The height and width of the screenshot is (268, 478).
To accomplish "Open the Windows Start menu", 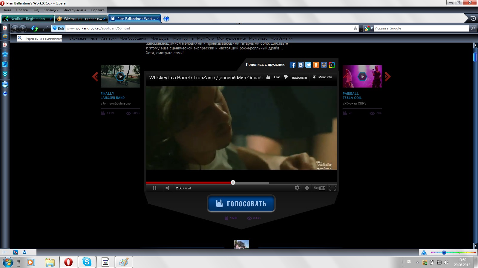I will (8, 262).
